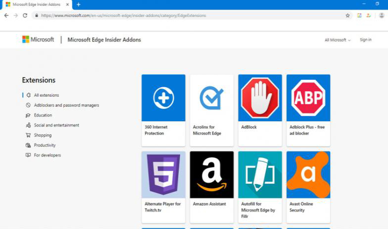Open the Acrolinx checkmark extension icon
Screen dimensions: 388x229
pyautogui.click(x=212, y=98)
